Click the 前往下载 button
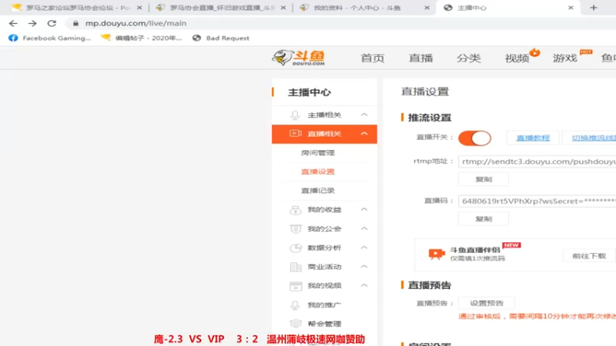Viewport: 616px width, 346px height. point(589,256)
